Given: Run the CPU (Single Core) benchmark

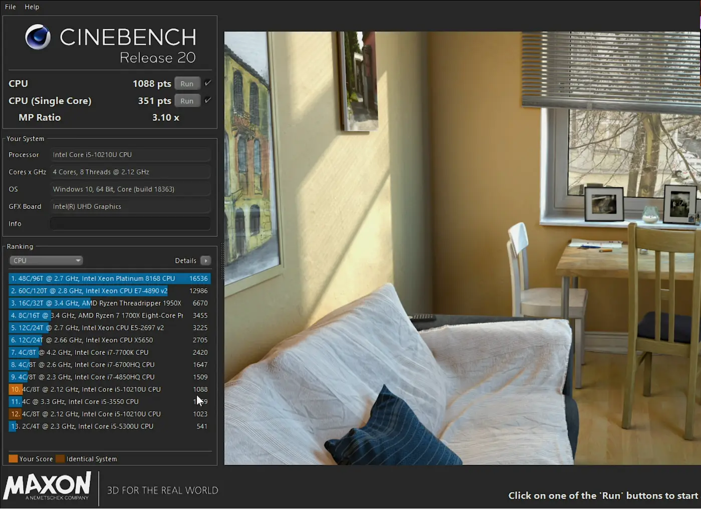Looking at the screenshot, I should click(187, 101).
